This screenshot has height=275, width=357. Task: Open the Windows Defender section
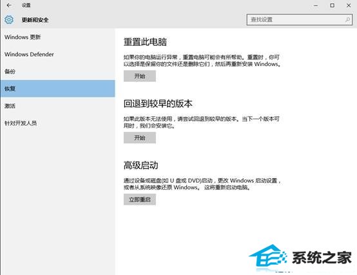57,54
